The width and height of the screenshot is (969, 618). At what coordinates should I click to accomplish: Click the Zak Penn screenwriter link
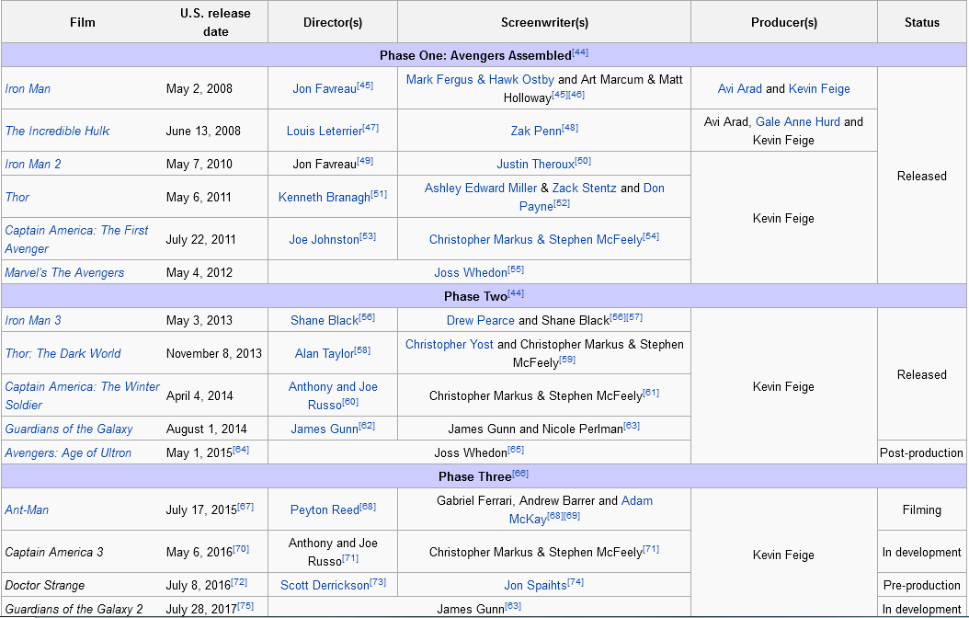(x=536, y=131)
